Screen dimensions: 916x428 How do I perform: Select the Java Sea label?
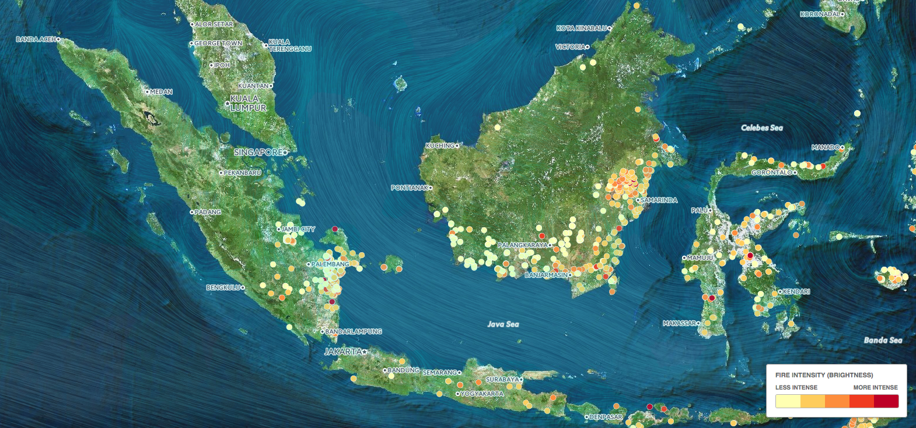(x=503, y=324)
